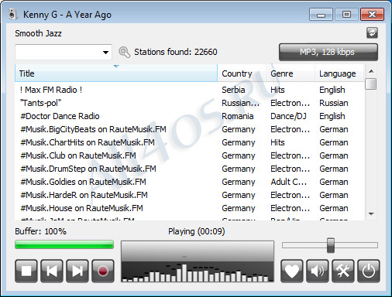Refresh station list with the refresh icon
The height and width of the screenshot is (297, 392).
click(372, 33)
